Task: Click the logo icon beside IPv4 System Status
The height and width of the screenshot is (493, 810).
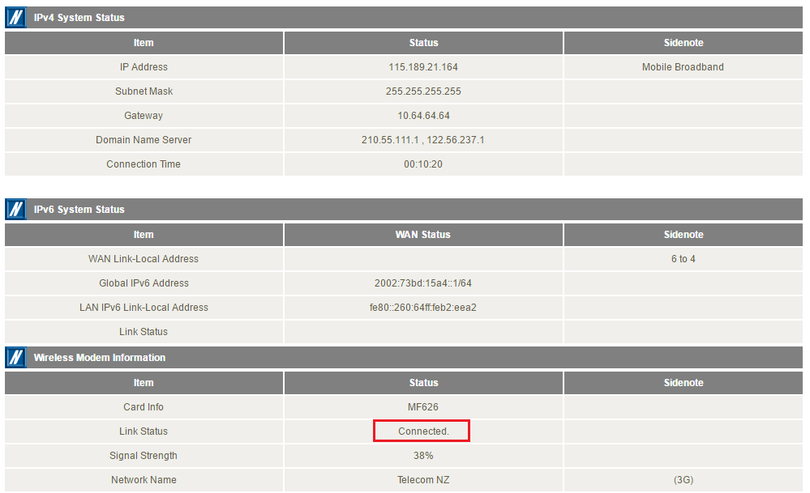Action: coord(15,18)
